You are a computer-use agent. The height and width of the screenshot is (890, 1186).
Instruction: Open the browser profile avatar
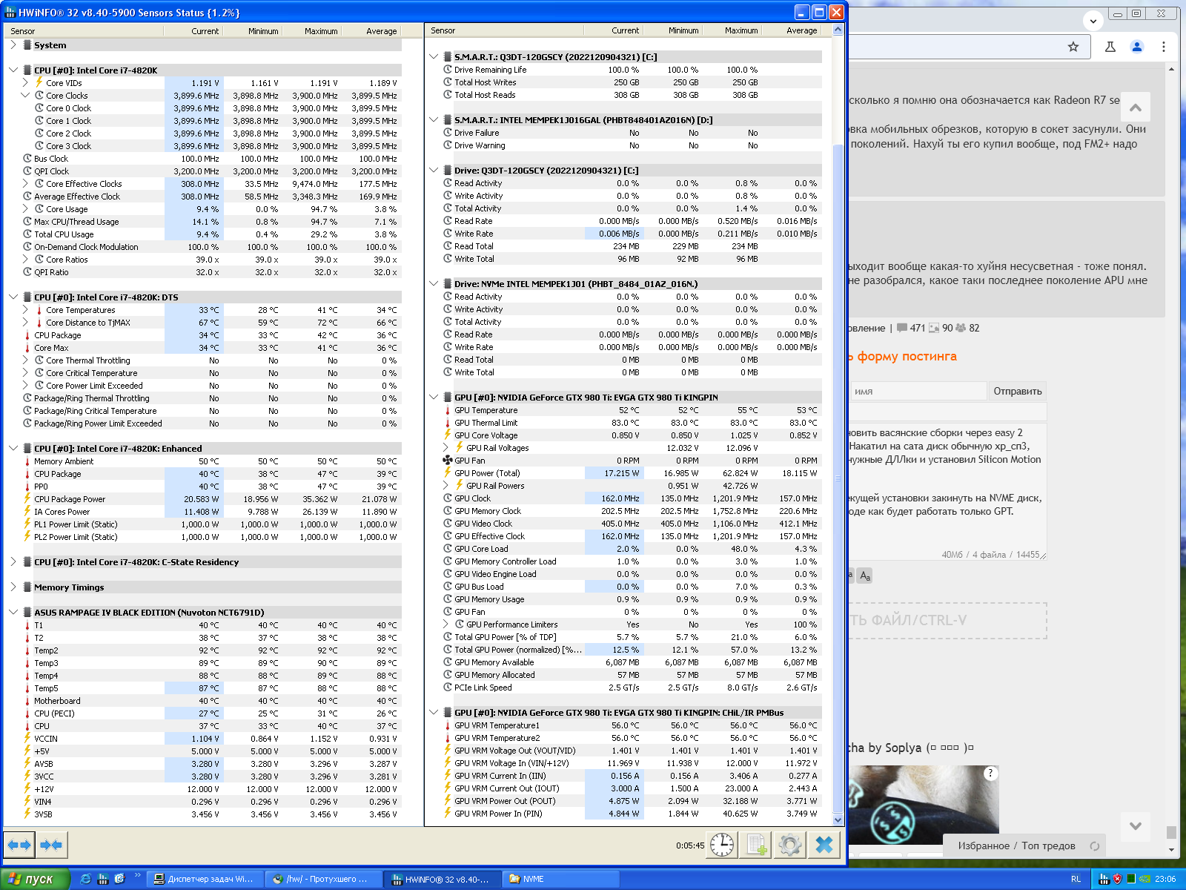1137,47
